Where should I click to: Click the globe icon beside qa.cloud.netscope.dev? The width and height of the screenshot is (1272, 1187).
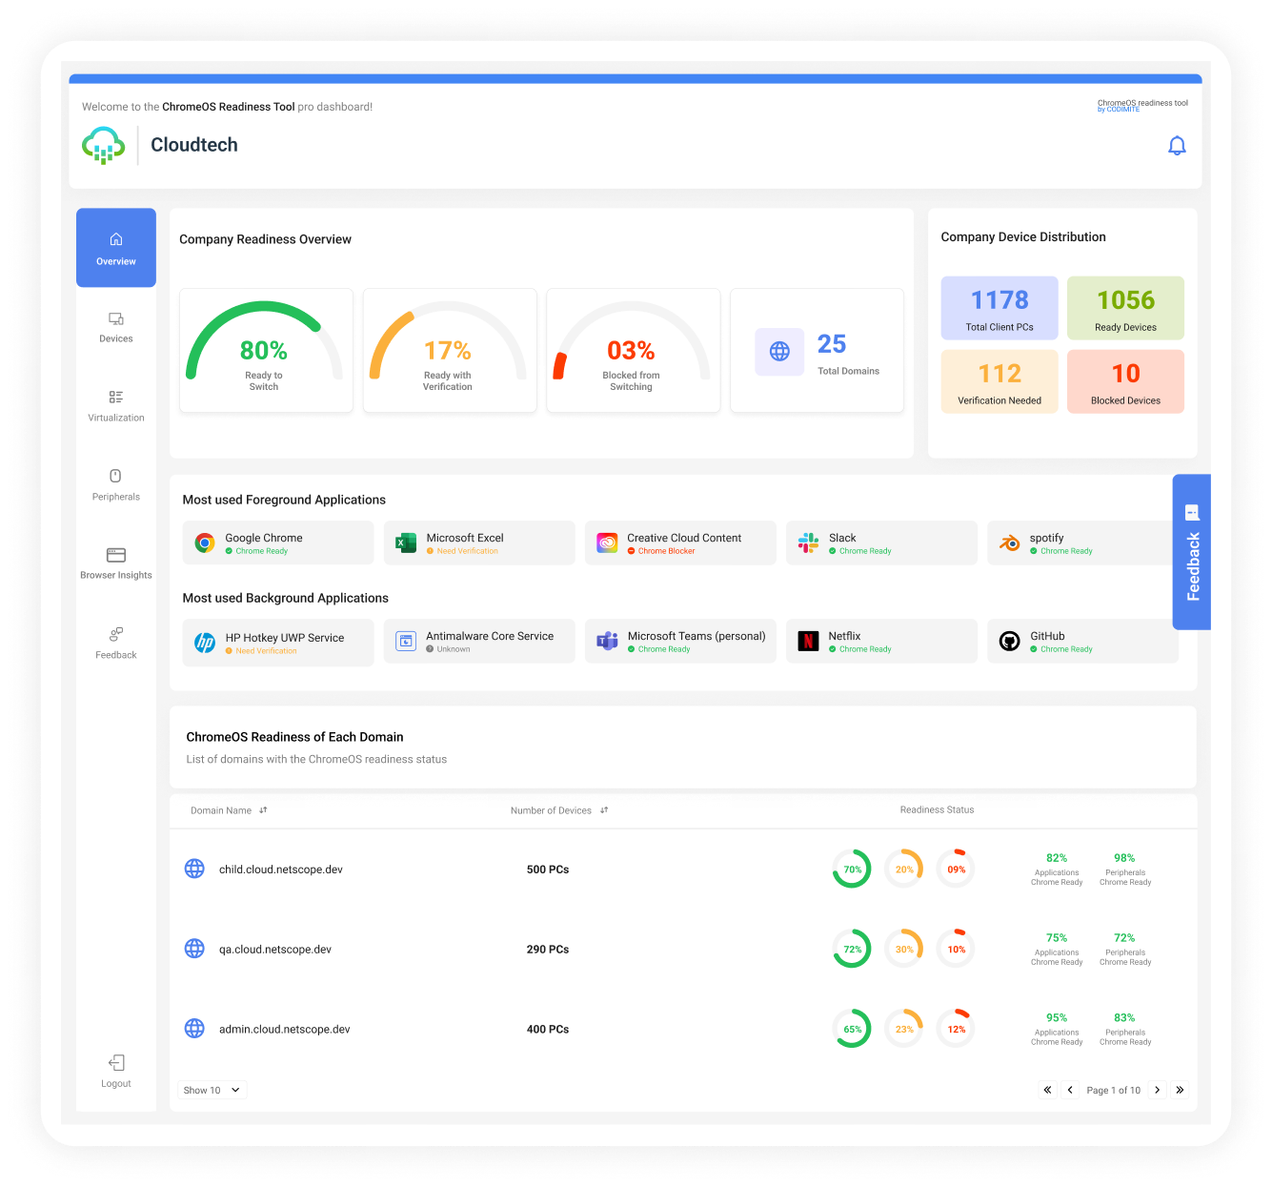[194, 949]
